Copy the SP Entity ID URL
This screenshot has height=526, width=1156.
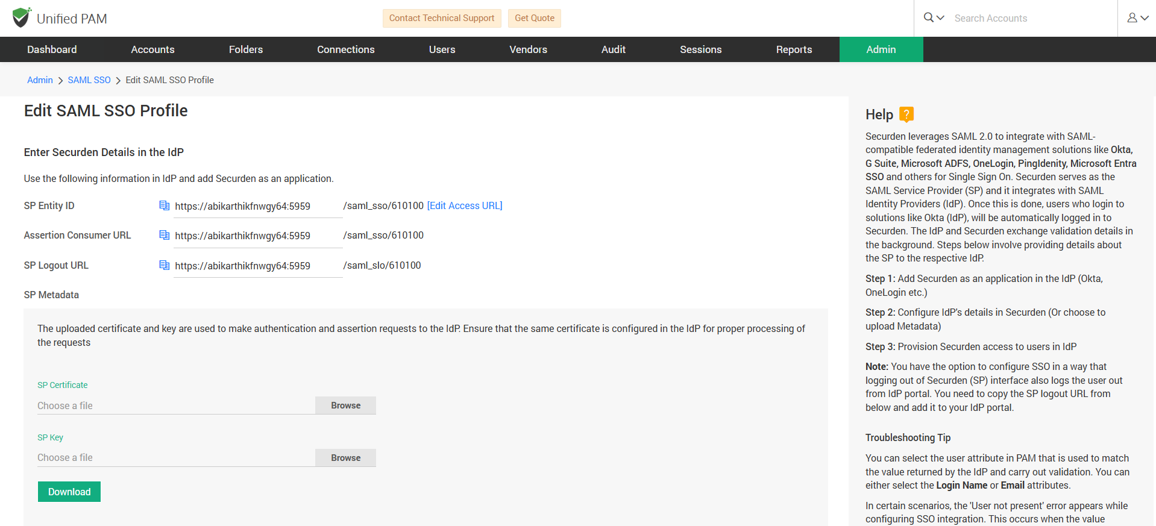coord(164,206)
